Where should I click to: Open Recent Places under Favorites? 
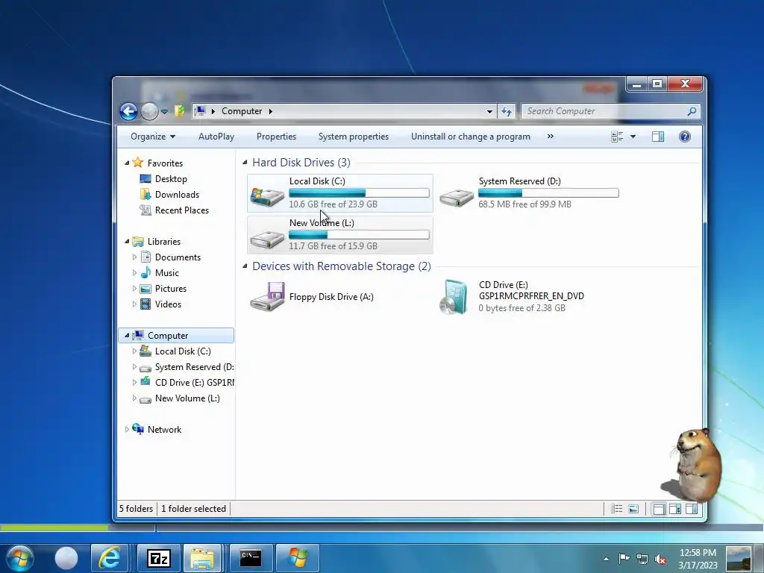point(182,210)
